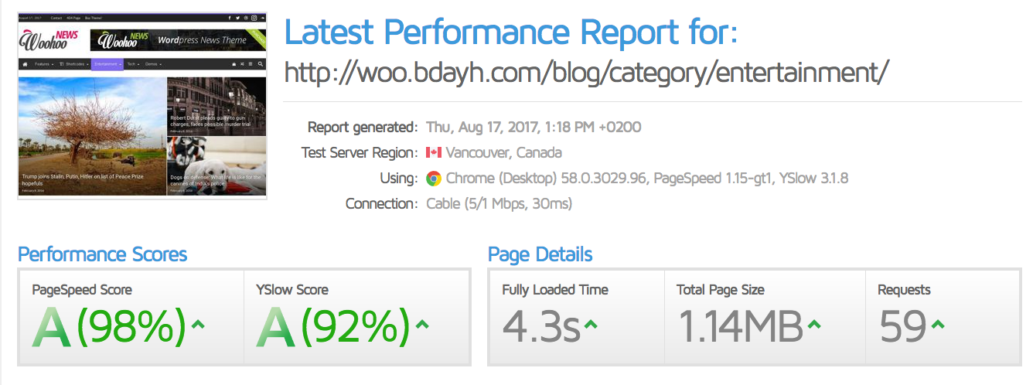Open the Demos menu in the preview
The image size is (1033, 385).
(154, 64)
